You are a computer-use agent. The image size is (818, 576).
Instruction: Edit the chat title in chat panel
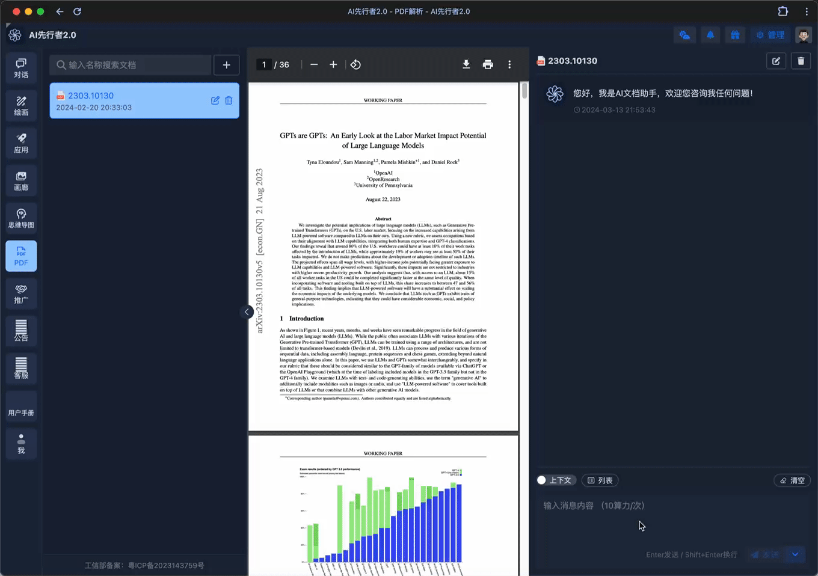coord(776,61)
